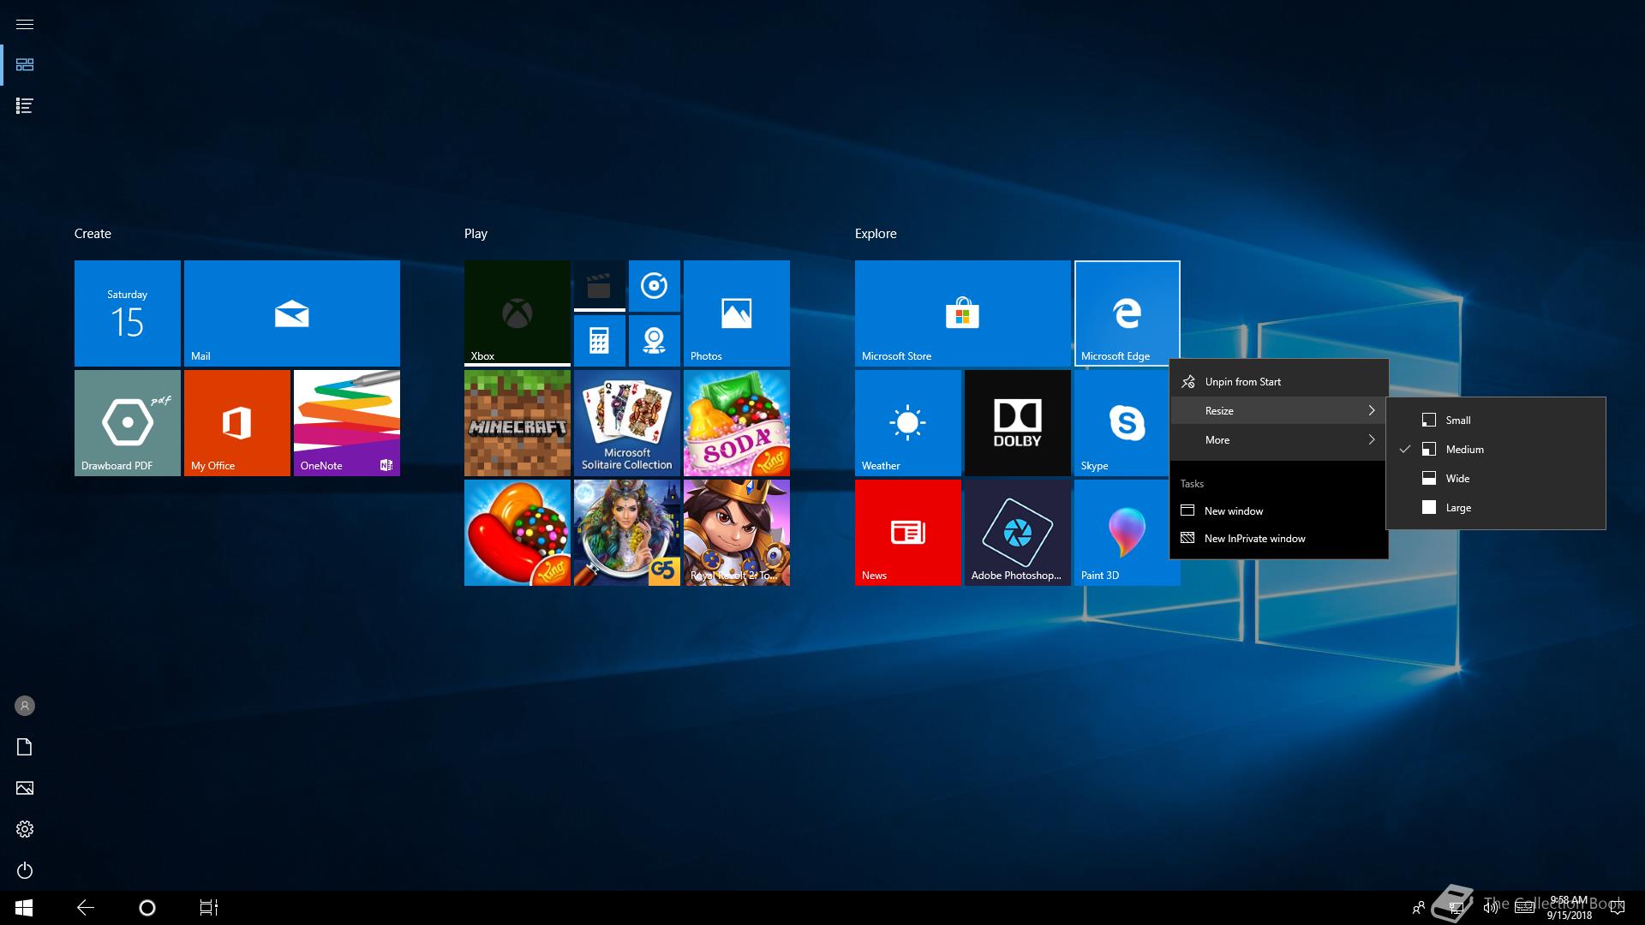Launch the Candy Crush Saga tile
Viewport: 1645px width, 925px height.
pyautogui.click(x=517, y=533)
